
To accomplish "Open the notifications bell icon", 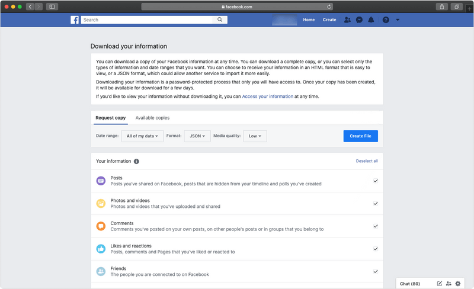I will click(x=371, y=20).
